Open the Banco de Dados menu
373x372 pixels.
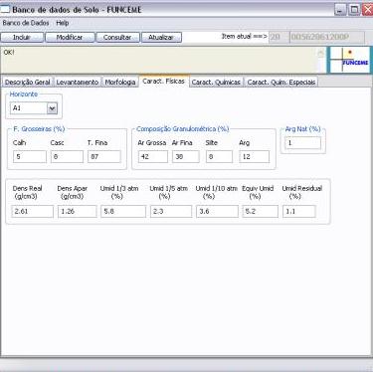point(26,23)
